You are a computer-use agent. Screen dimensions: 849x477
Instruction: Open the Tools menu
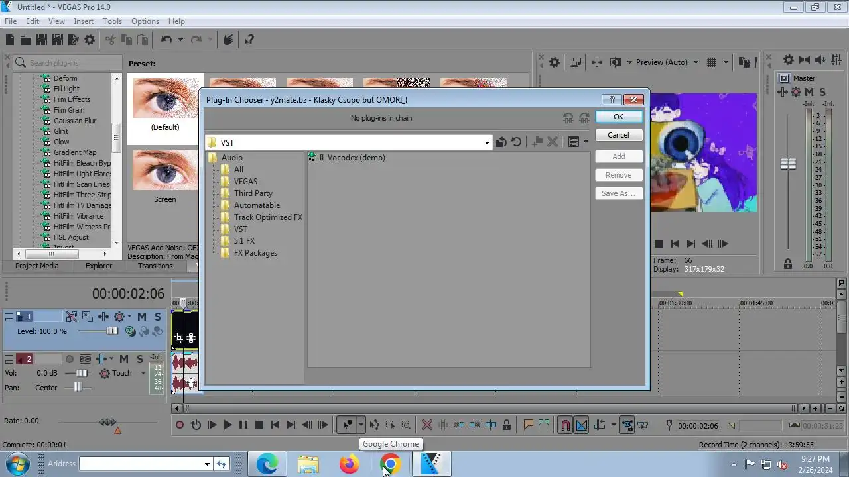[x=112, y=21]
